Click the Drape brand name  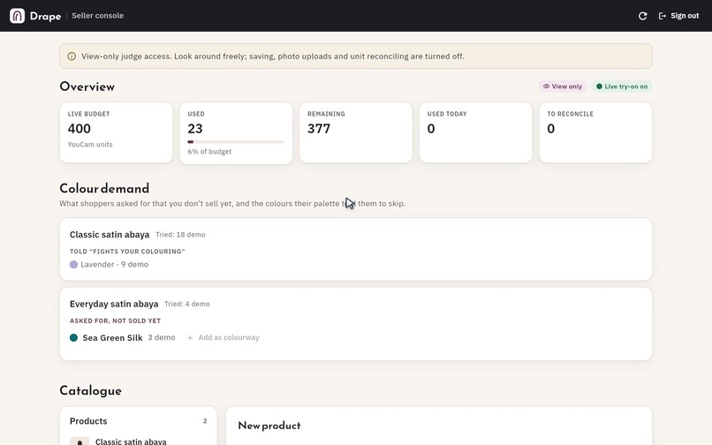pos(45,16)
